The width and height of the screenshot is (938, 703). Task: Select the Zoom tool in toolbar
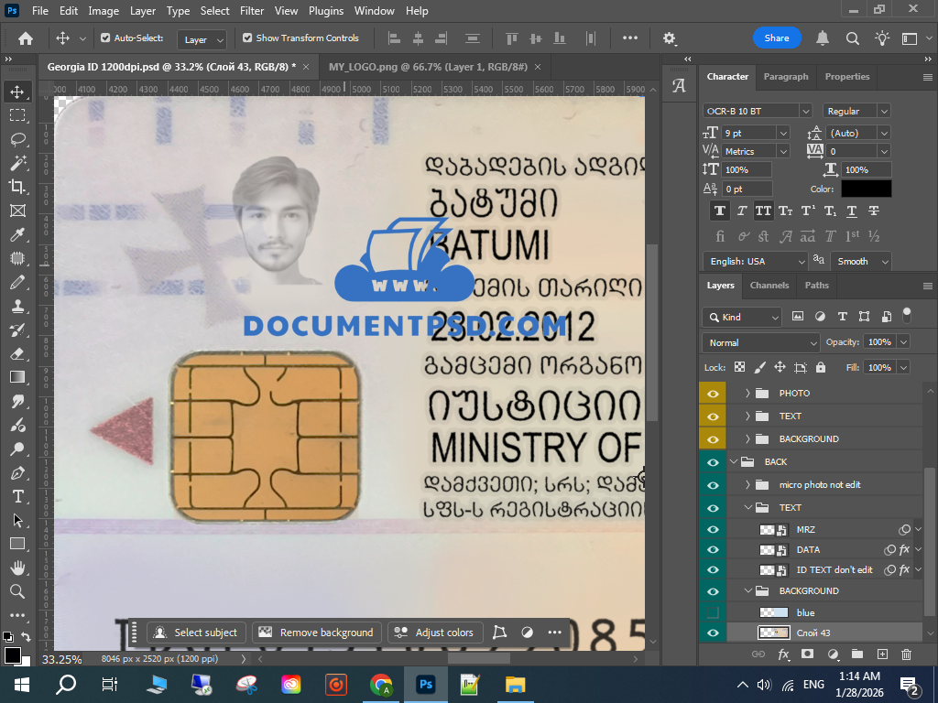coord(17,591)
